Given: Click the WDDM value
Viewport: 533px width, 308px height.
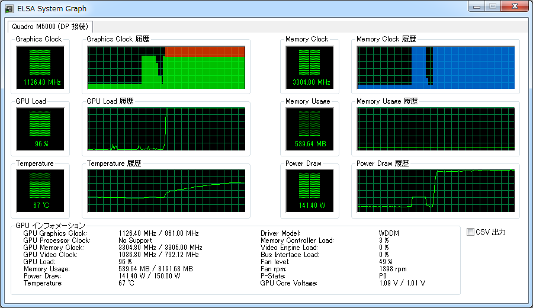Looking at the screenshot, I should tap(389, 233).
